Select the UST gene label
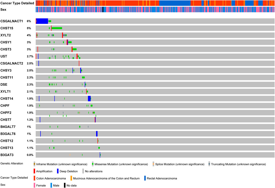The height and width of the screenshot is (188, 275). coord(4,56)
